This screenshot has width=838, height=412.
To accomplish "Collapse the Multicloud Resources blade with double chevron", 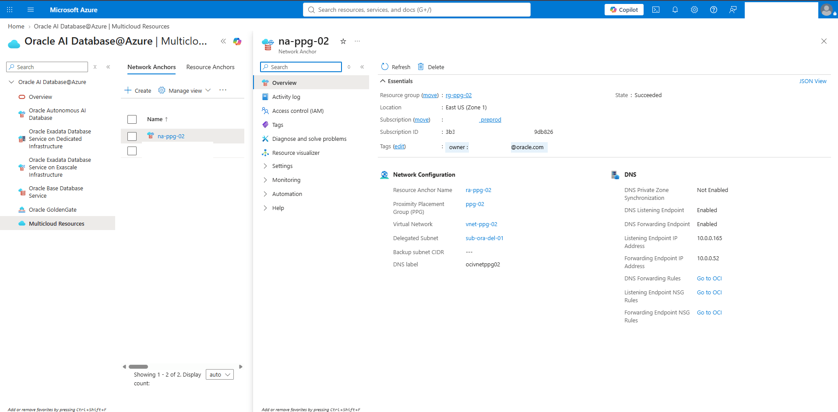I will point(223,41).
